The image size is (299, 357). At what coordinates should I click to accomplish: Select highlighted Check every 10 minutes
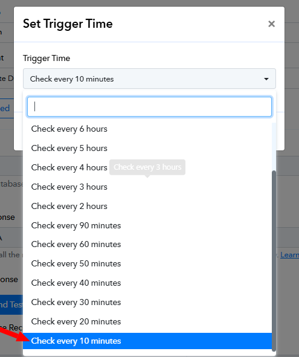pos(147,341)
